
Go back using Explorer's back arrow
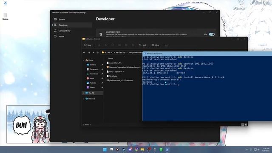tap(84, 53)
